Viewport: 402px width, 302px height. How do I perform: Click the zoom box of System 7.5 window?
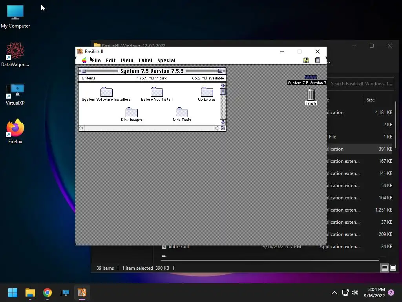click(220, 71)
